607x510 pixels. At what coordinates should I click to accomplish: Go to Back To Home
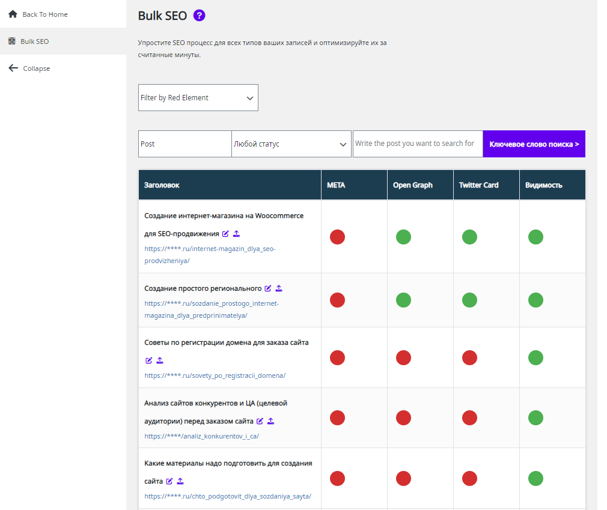pos(45,14)
